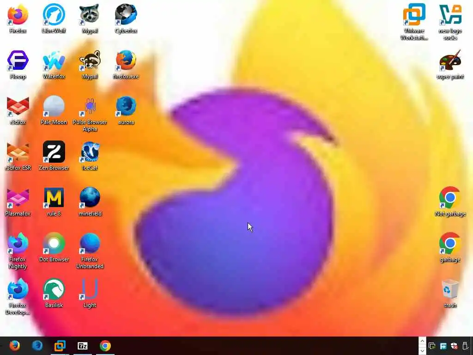Open the trash recycle bin

(x=450, y=294)
